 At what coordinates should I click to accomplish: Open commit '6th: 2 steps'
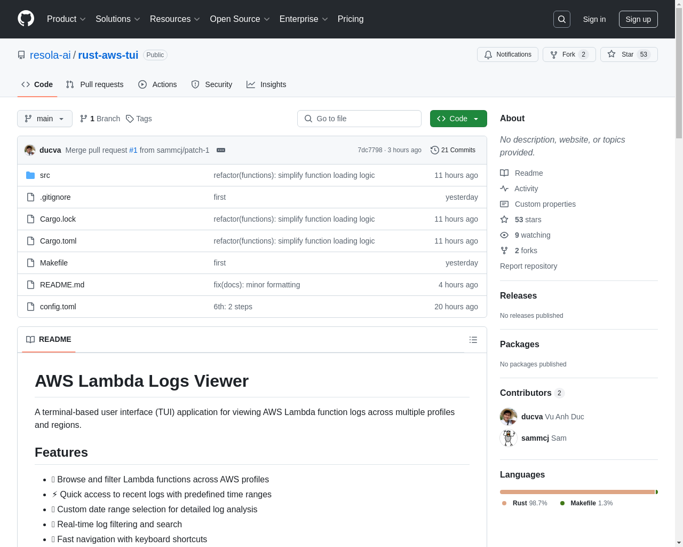pos(233,307)
